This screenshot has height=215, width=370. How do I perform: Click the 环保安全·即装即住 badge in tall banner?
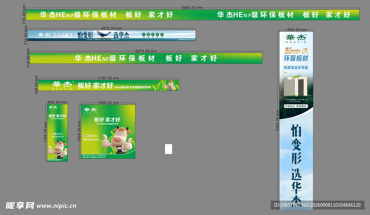click(x=296, y=106)
